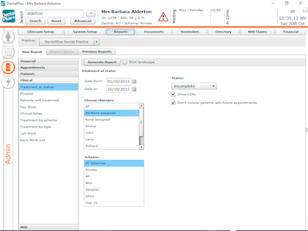The height and width of the screenshot is (231, 308).
Task: Open the lightning bolt sidebar icon
Action: (x=8, y=82)
